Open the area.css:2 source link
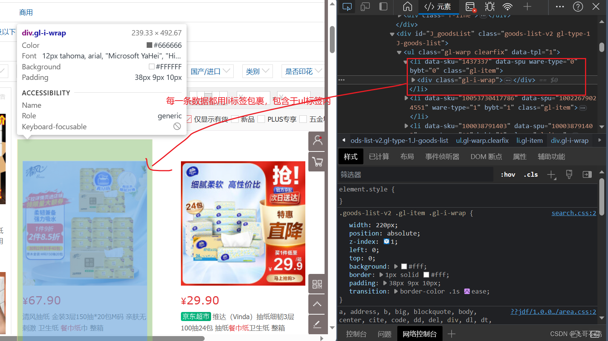Screen dimensions: 608x341 pyautogui.click(x=553, y=312)
